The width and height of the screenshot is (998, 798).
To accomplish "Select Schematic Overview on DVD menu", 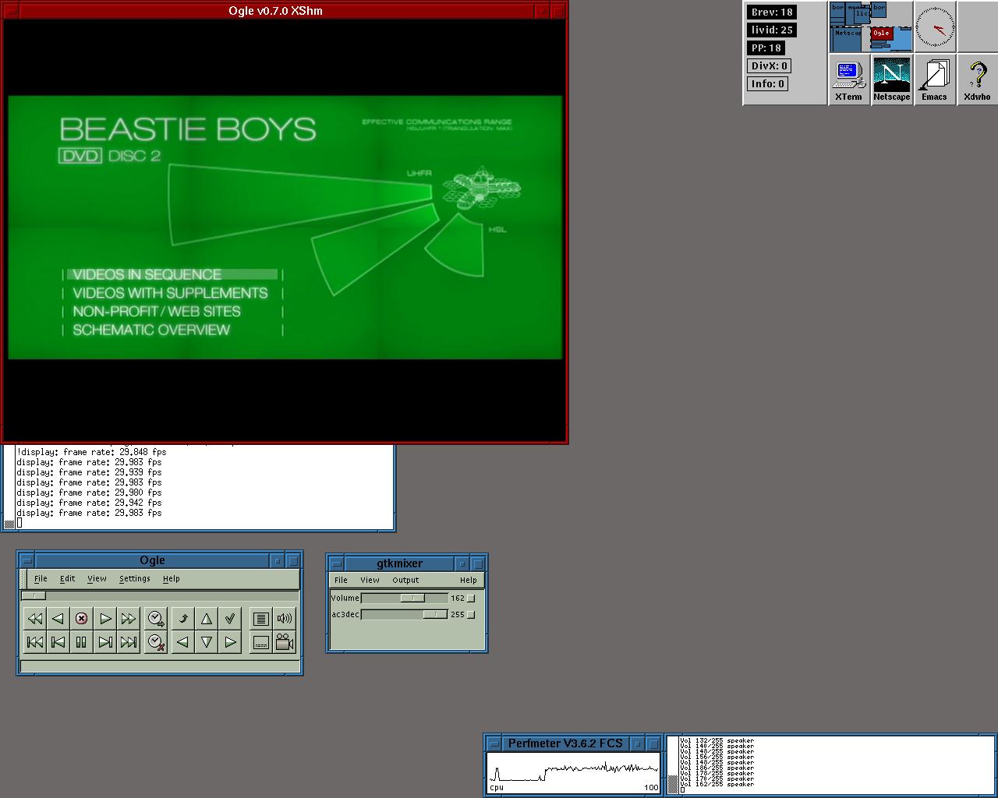I will 151,330.
